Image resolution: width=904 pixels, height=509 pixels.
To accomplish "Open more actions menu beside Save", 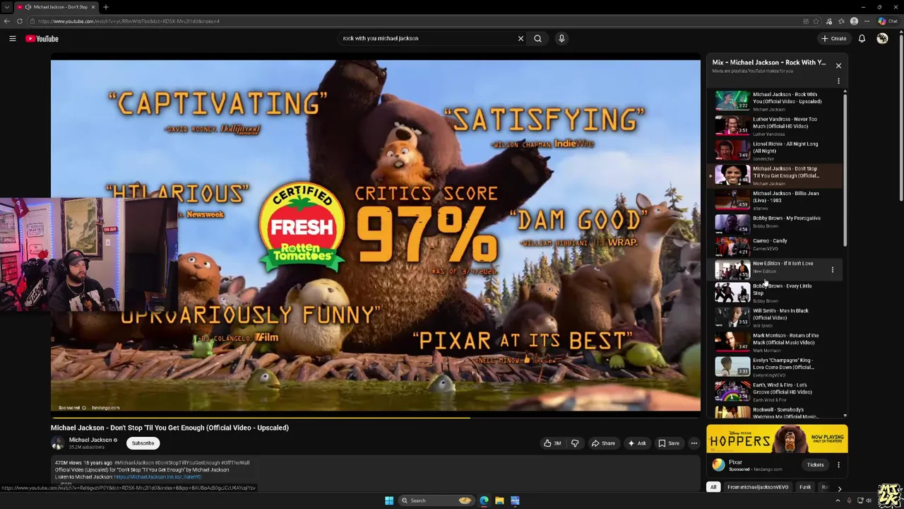I will click(x=694, y=443).
